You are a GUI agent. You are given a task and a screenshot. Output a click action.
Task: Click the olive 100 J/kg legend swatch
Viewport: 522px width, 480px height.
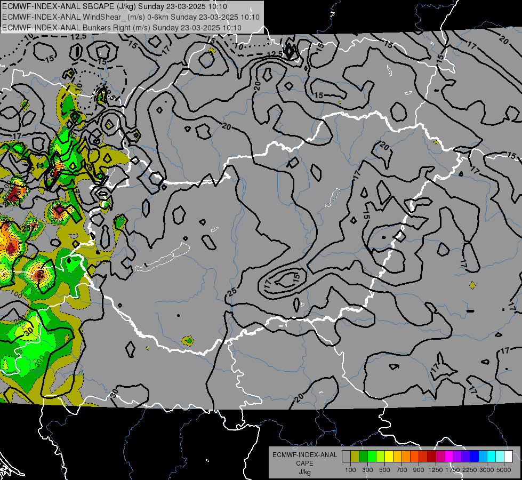point(355,457)
